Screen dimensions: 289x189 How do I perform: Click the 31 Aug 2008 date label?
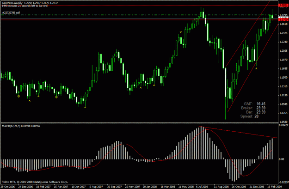tap(221, 187)
